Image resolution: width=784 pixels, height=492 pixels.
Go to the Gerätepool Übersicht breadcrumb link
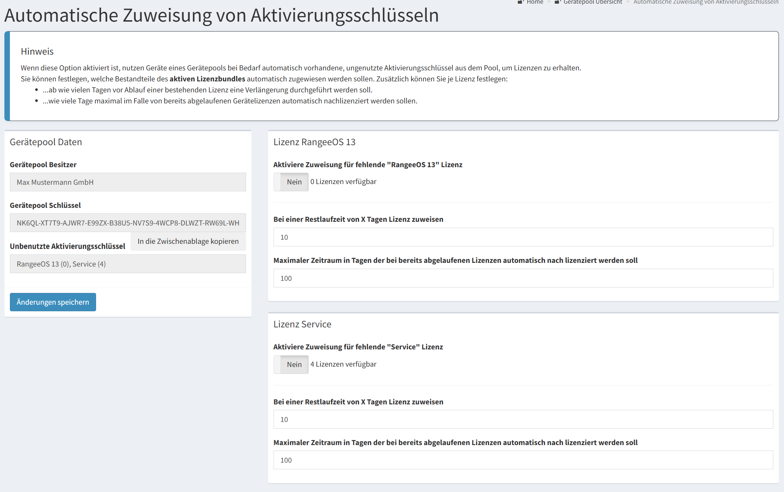(x=592, y=2)
